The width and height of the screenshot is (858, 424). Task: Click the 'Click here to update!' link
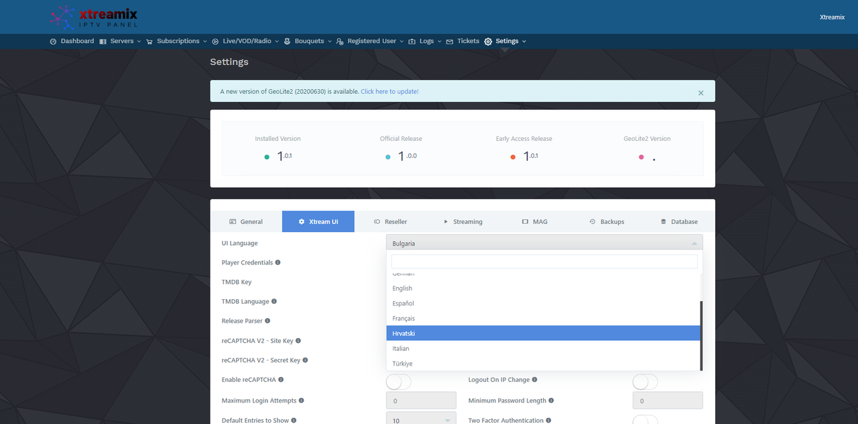(x=389, y=91)
